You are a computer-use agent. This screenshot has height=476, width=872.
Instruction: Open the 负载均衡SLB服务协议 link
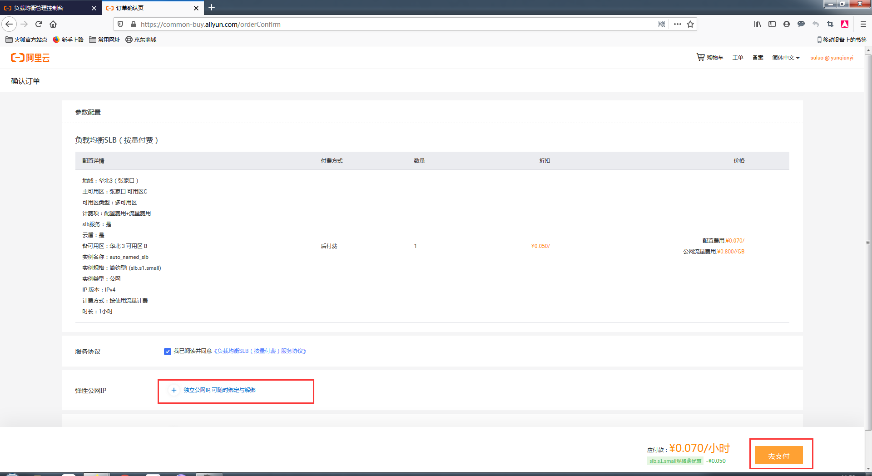pos(260,351)
